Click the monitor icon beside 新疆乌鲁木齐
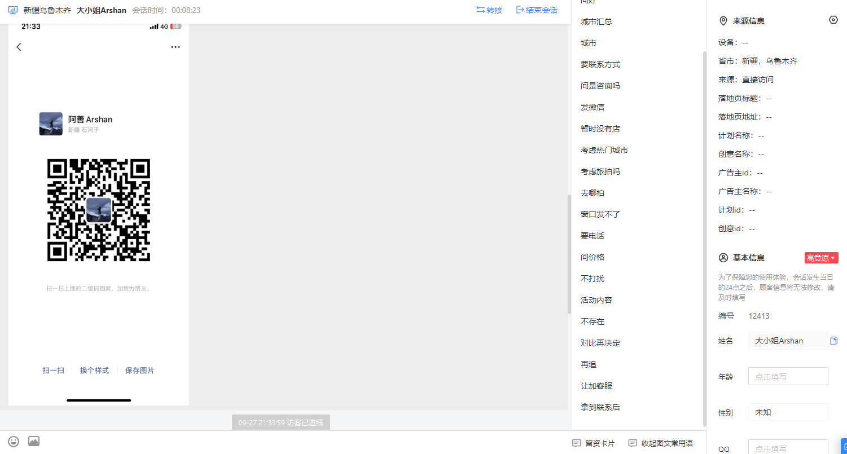847x454 pixels. pyautogui.click(x=13, y=10)
